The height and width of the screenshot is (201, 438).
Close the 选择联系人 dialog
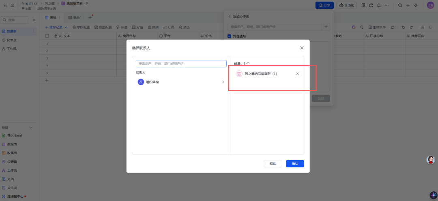point(302,48)
